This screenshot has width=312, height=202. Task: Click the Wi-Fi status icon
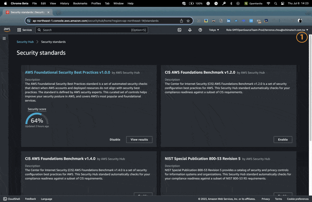(x=269, y=3)
